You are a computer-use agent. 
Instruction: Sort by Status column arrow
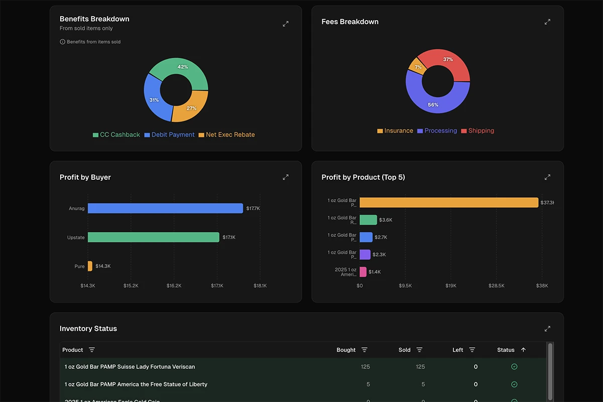click(x=523, y=350)
